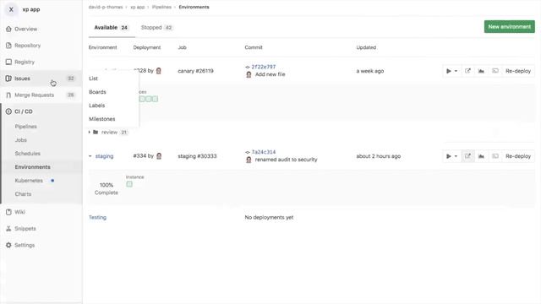Run manual action play button for staging row
This screenshot has height=304, width=541.
pyautogui.click(x=449, y=156)
